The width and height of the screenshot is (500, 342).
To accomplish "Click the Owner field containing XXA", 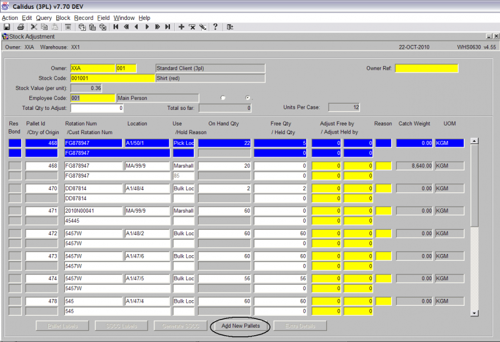I will (x=92, y=68).
